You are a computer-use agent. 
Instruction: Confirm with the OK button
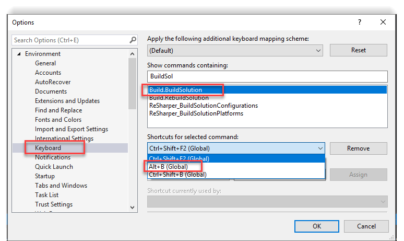tap(316, 226)
